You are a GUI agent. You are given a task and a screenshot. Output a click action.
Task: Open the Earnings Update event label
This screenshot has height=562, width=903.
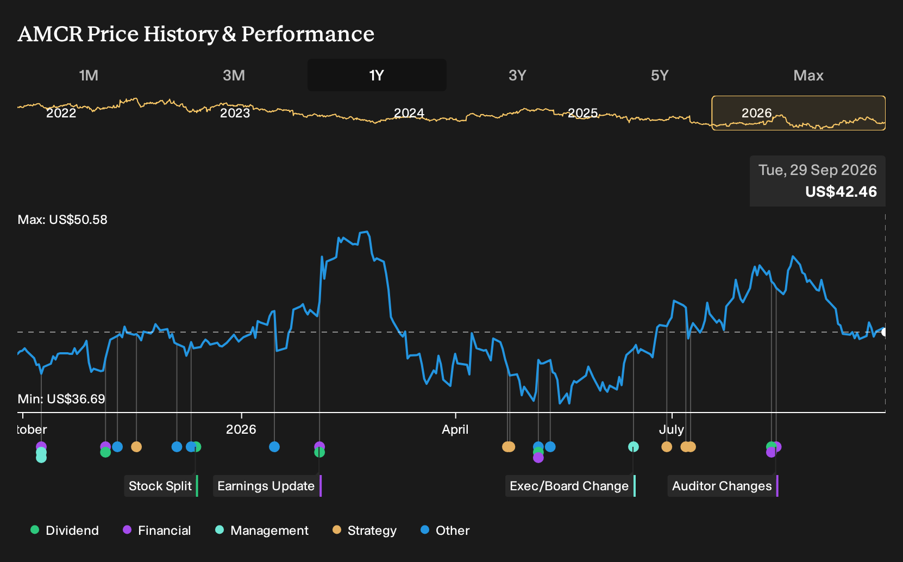click(267, 486)
